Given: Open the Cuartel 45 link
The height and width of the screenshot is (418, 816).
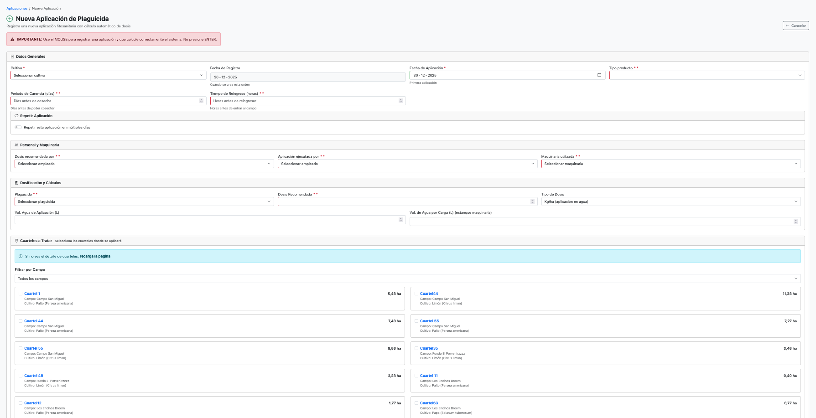Looking at the screenshot, I should point(34,376).
